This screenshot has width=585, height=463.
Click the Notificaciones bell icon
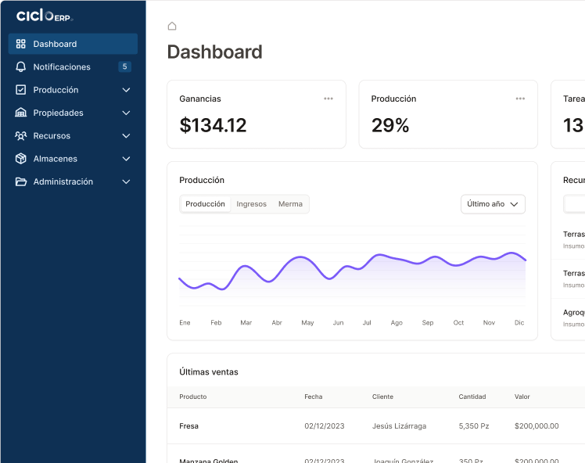pyautogui.click(x=21, y=67)
